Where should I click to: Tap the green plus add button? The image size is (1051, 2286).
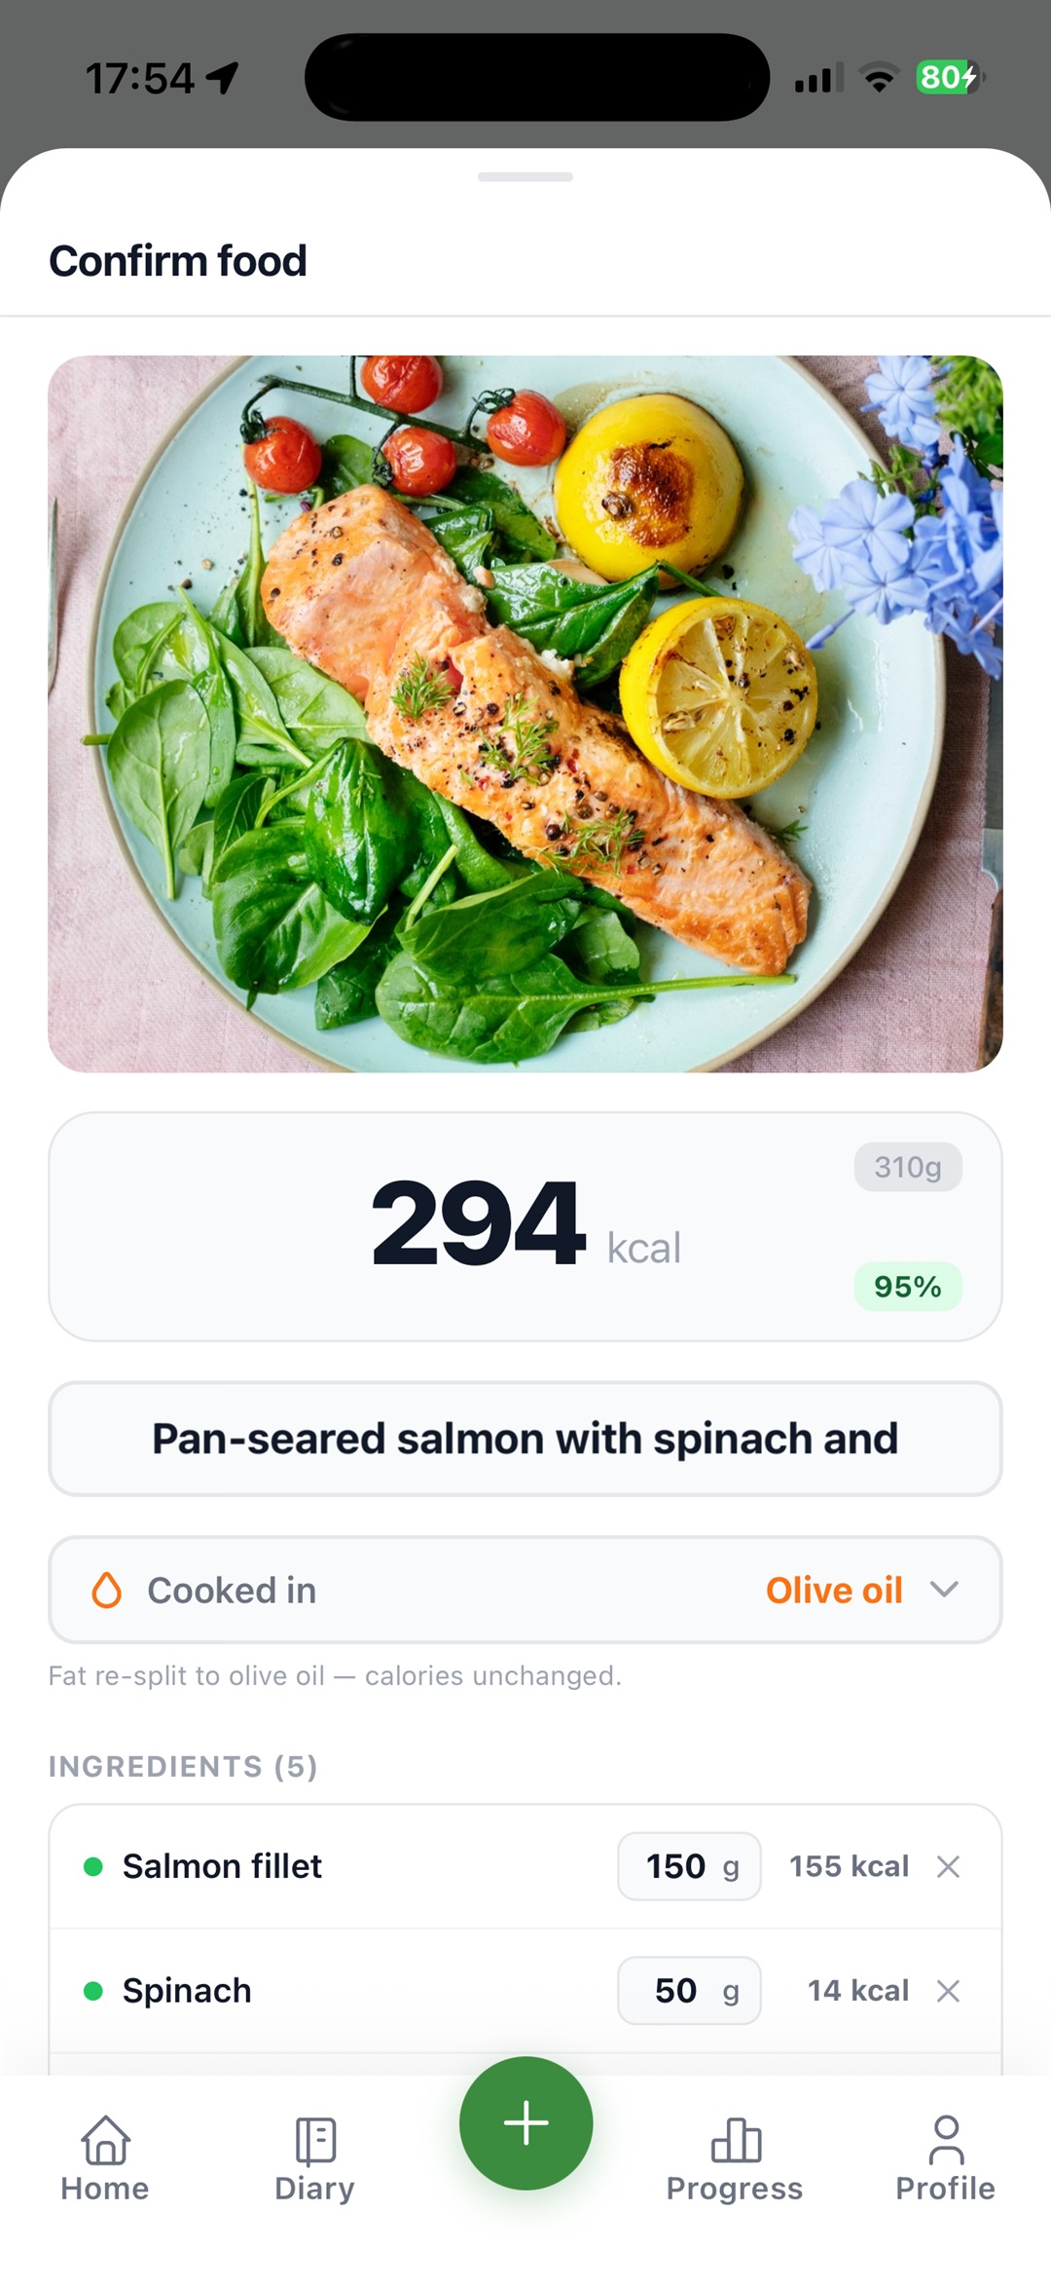click(x=526, y=2122)
